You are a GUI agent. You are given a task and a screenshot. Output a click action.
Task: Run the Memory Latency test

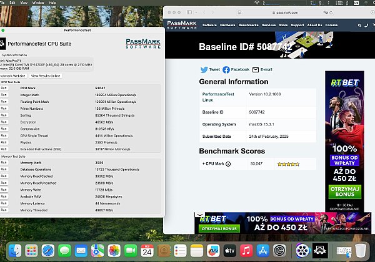pos(4,203)
